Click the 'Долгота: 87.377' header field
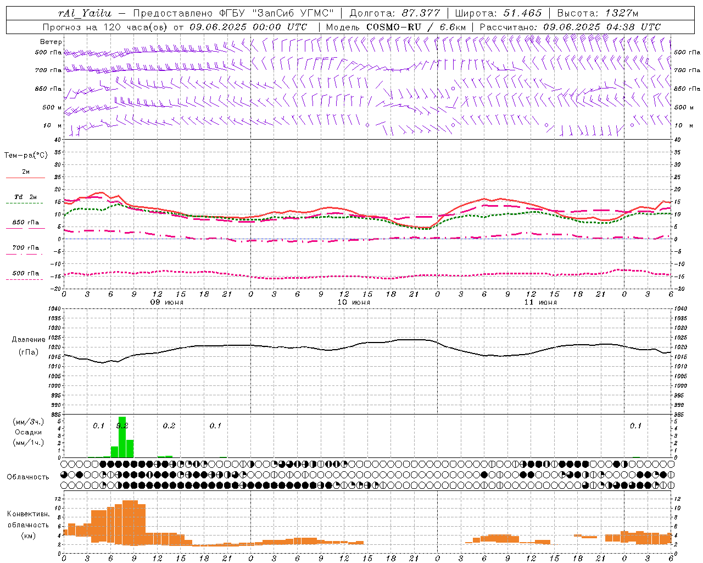This screenshot has width=703, height=563. (394, 14)
